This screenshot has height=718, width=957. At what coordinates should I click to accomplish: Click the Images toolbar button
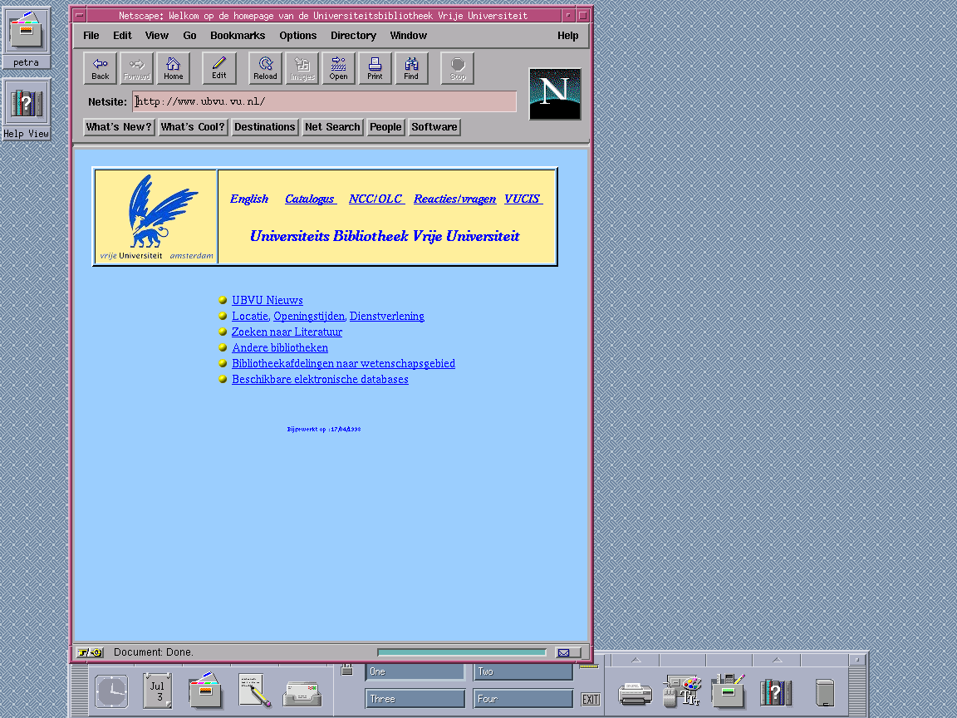tap(302, 68)
